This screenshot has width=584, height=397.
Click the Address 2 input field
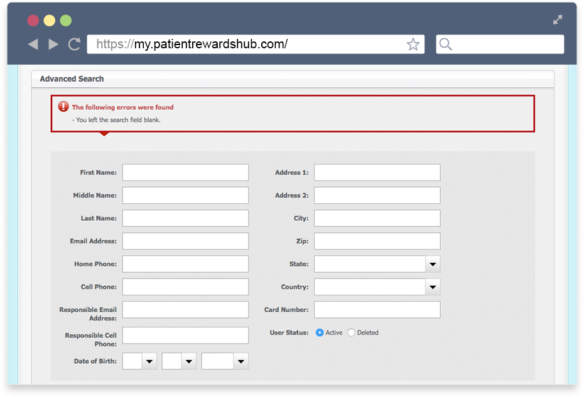377,195
